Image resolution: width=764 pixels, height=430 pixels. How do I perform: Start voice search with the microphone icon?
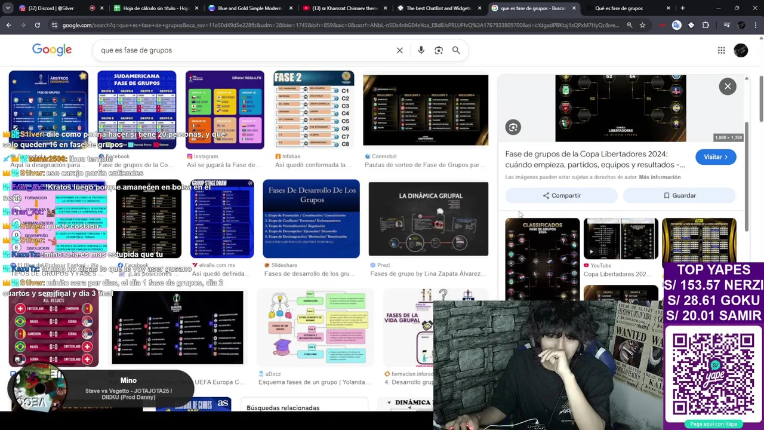pyautogui.click(x=421, y=50)
